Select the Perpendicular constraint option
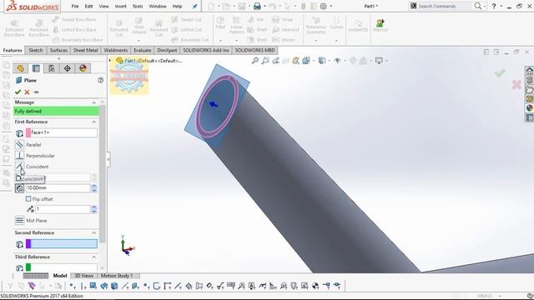 pos(19,156)
